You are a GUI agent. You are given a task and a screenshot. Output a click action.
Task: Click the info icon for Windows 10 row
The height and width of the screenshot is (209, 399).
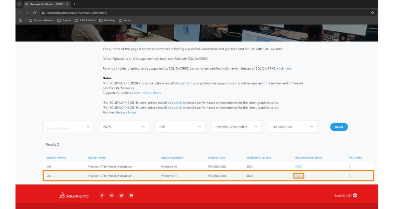[x=350, y=167]
